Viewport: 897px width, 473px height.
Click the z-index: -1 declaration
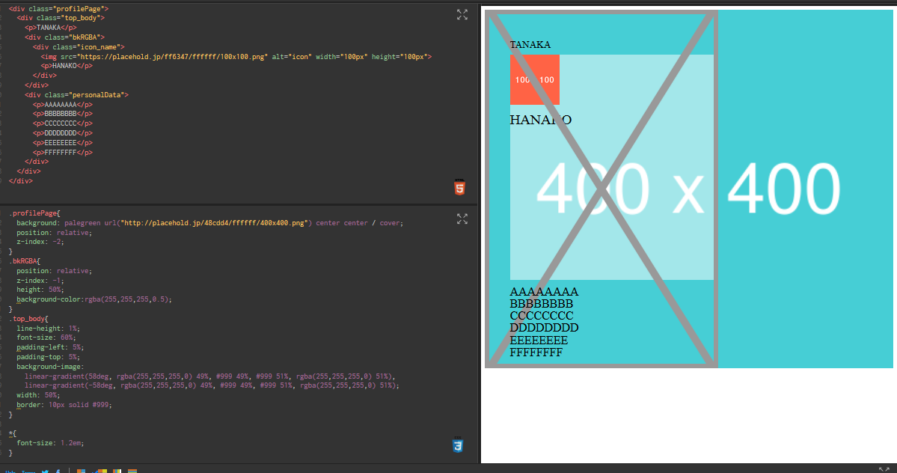coord(40,281)
